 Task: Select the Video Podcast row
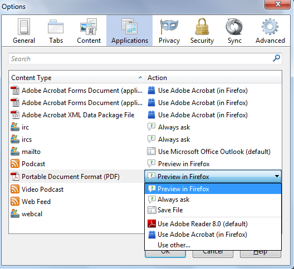click(77, 190)
